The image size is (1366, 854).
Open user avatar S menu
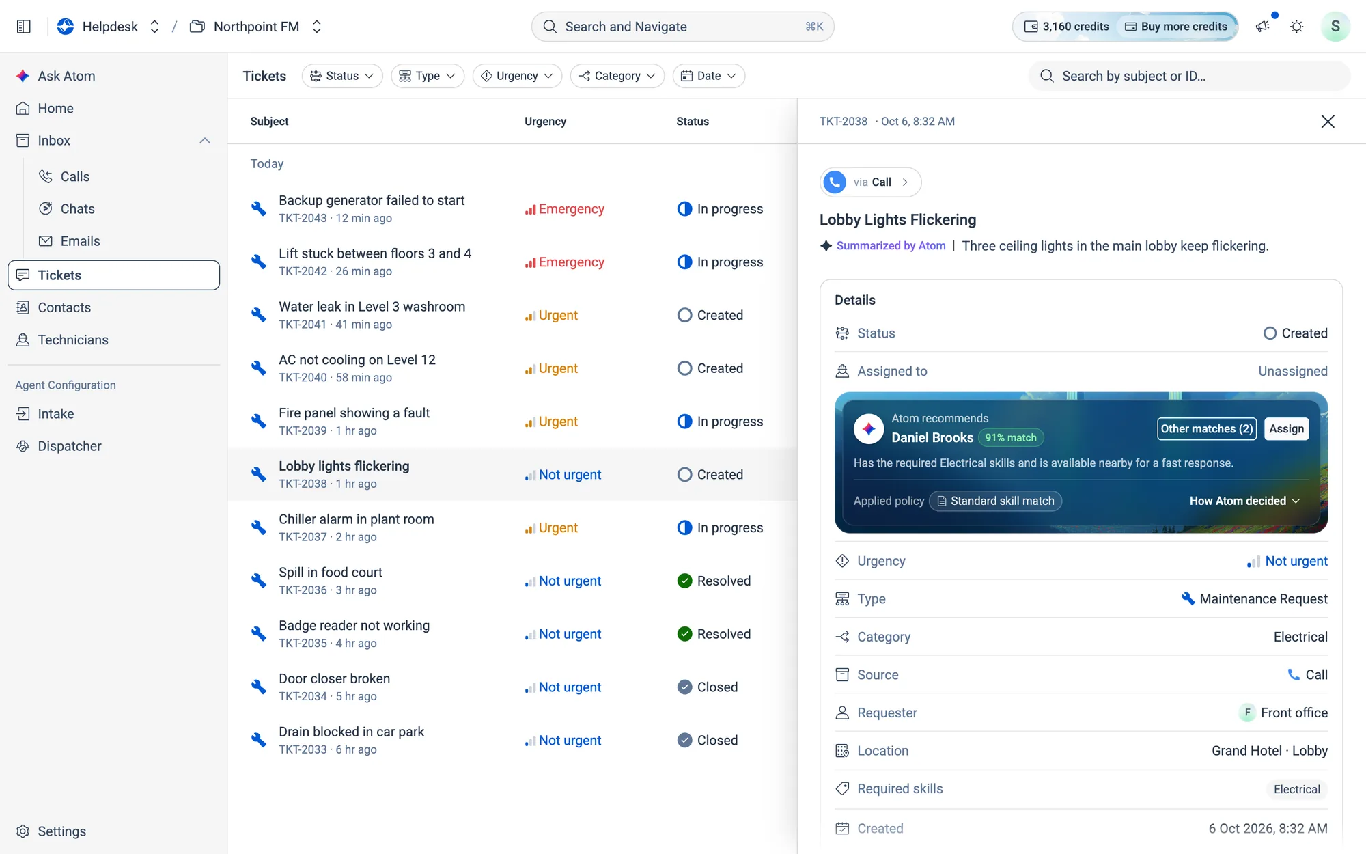pos(1335,27)
